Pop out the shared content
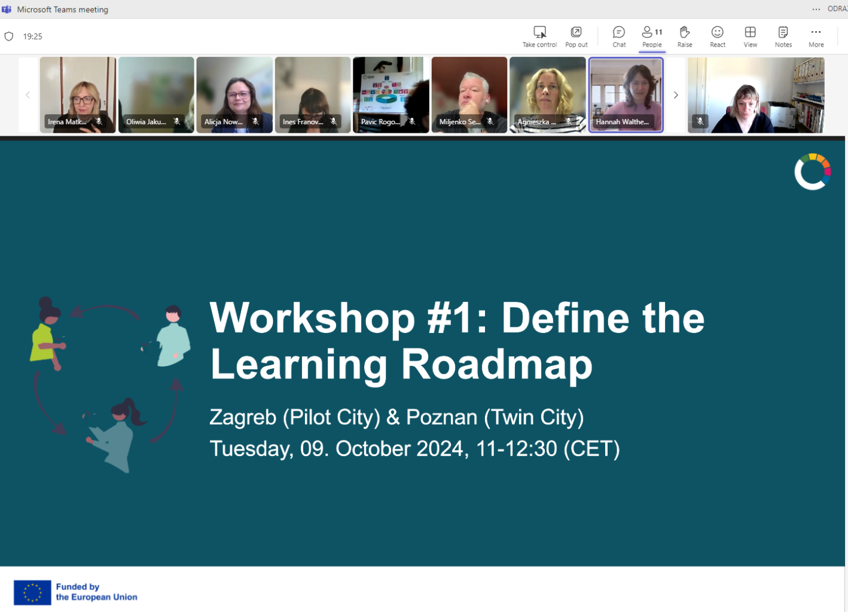The height and width of the screenshot is (612, 848). [x=576, y=32]
